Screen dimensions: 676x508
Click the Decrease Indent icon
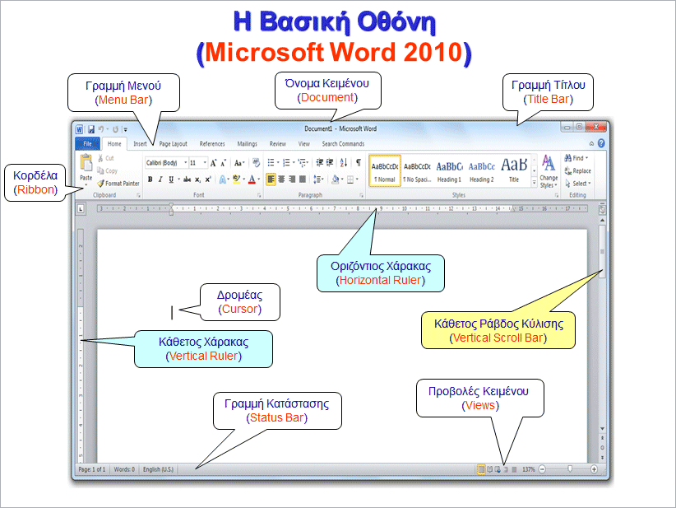[319, 163]
